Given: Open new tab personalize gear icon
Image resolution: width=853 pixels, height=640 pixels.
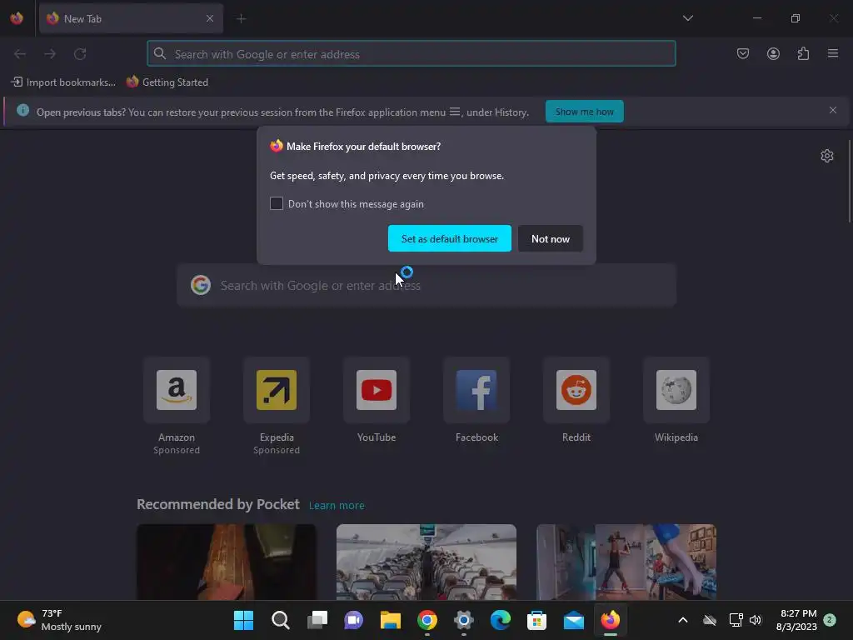Looking at the screenshot, I should tap(827, 156).
